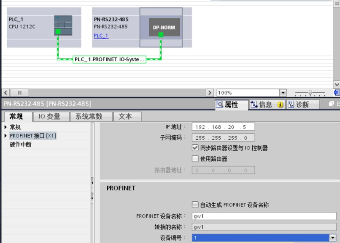Click the PLC_1 CPU 1212C device icon
The image size is (340, 243).
click(63, 25)
